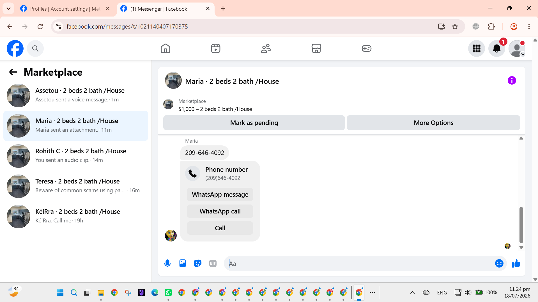Screen dimensions: 538x302
Task: Close the Messenger Facebook tab
Action: click(208, 9)
